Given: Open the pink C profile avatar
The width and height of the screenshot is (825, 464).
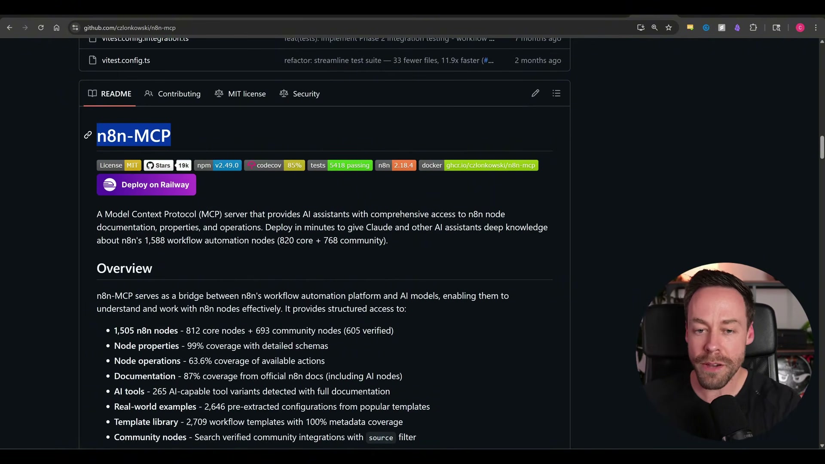Looking at the screenshot, I should pyautogui.click(x=800, y=27).
